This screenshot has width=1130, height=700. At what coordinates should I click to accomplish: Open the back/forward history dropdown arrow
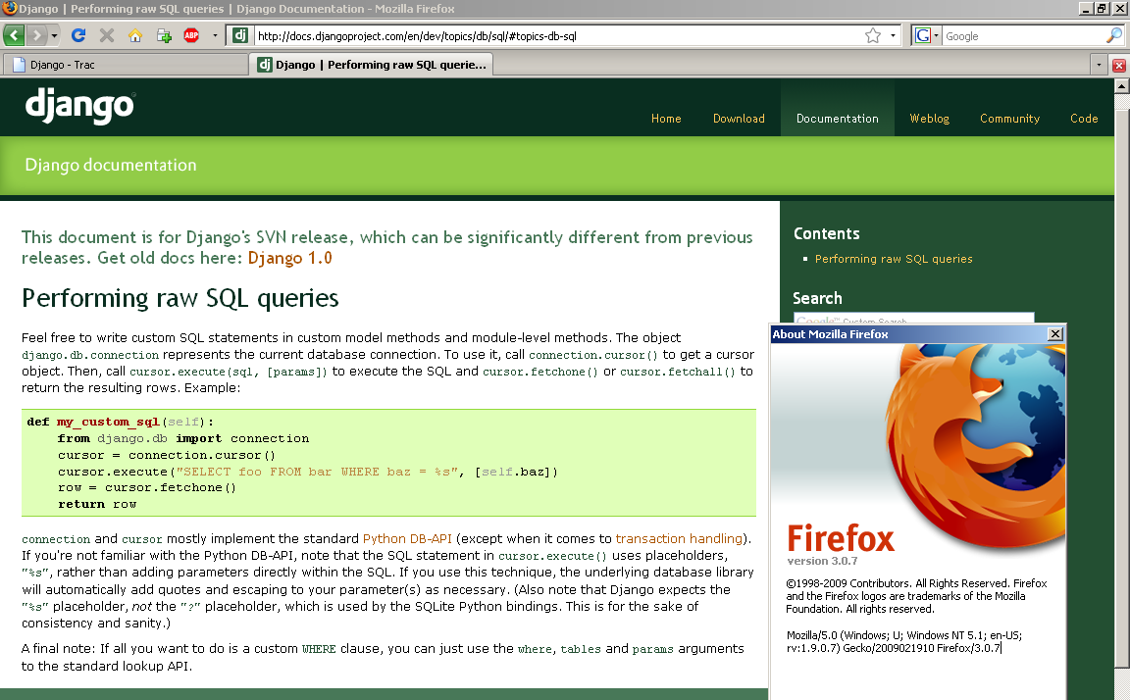coord(54,35)
